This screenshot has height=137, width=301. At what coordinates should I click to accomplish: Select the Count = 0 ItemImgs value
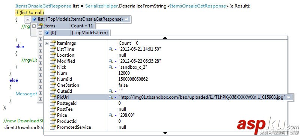(x=128, y=43)
